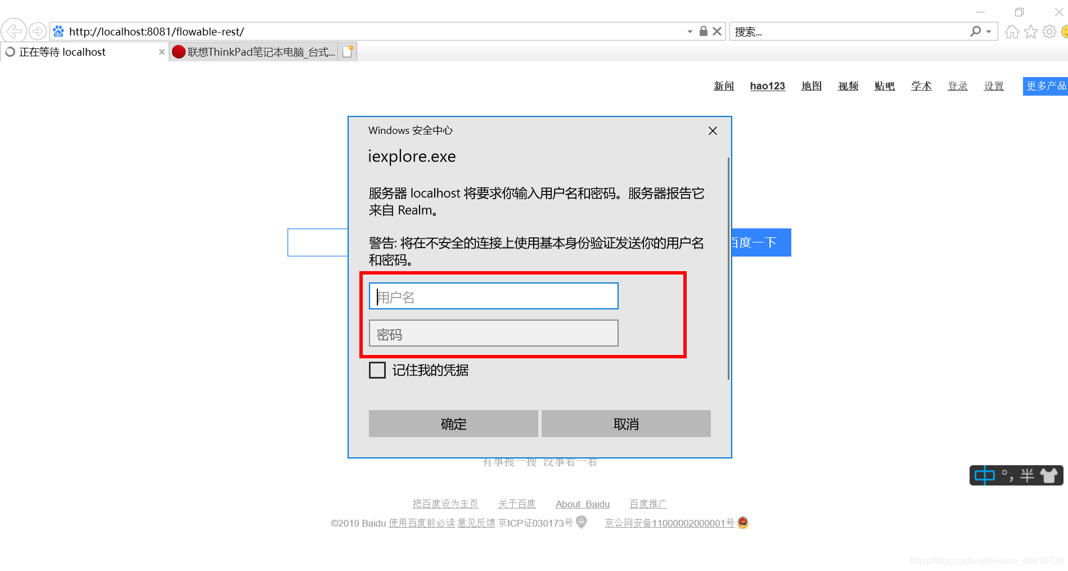This screenshot has height=571, width=1068.
Task: Stop page loading with the X icon
Action: [x=716, y=31]
